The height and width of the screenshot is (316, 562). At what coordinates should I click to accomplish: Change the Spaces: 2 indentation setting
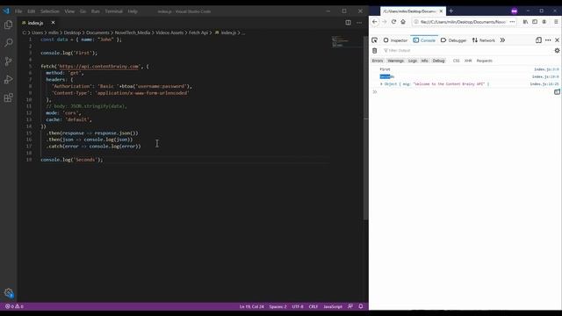pyautogui.click(x=277, y=306)
